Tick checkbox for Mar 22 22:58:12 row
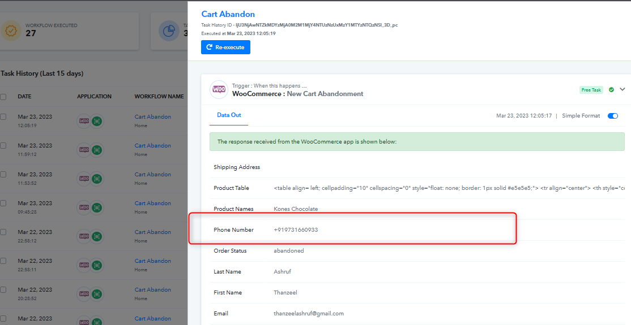 point(3,232)
